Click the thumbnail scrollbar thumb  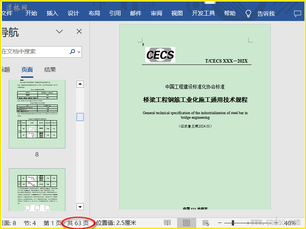[x=80, y=117]
